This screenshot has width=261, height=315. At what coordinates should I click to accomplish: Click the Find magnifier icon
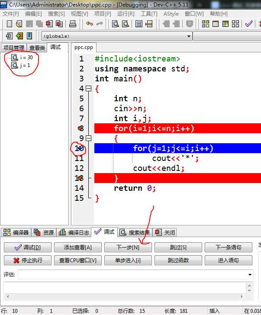point(115,24)
